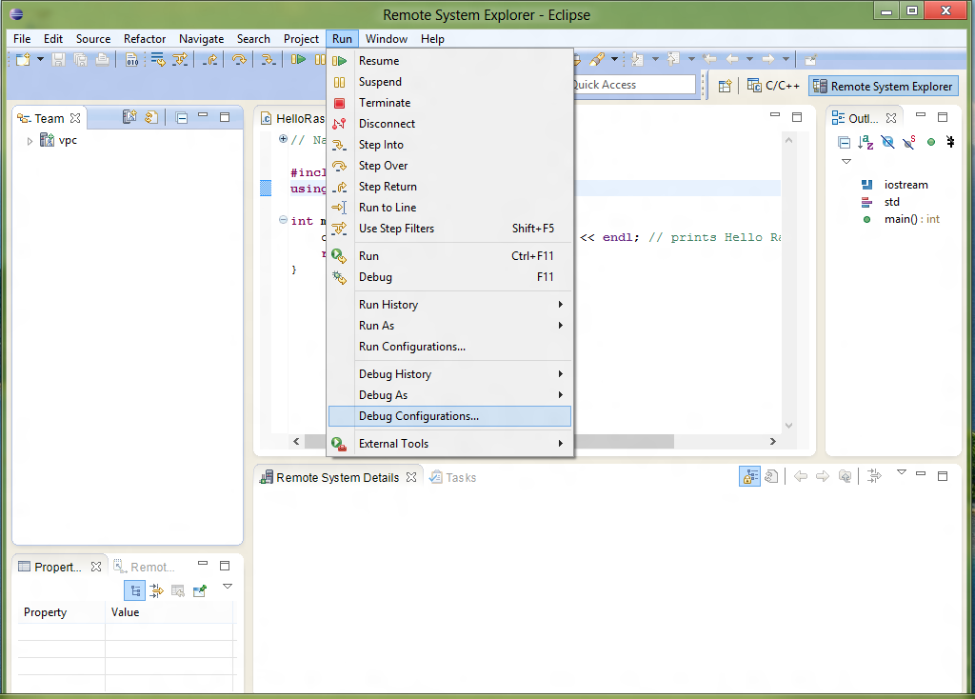The width and height of the screenshot is (975, 699).
Task: Click the Refresh icon in Remote System Details
Action: [771, 476]
